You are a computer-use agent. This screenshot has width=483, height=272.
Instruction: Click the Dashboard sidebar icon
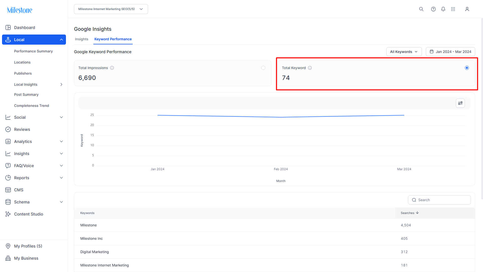(x=8, y=27)
